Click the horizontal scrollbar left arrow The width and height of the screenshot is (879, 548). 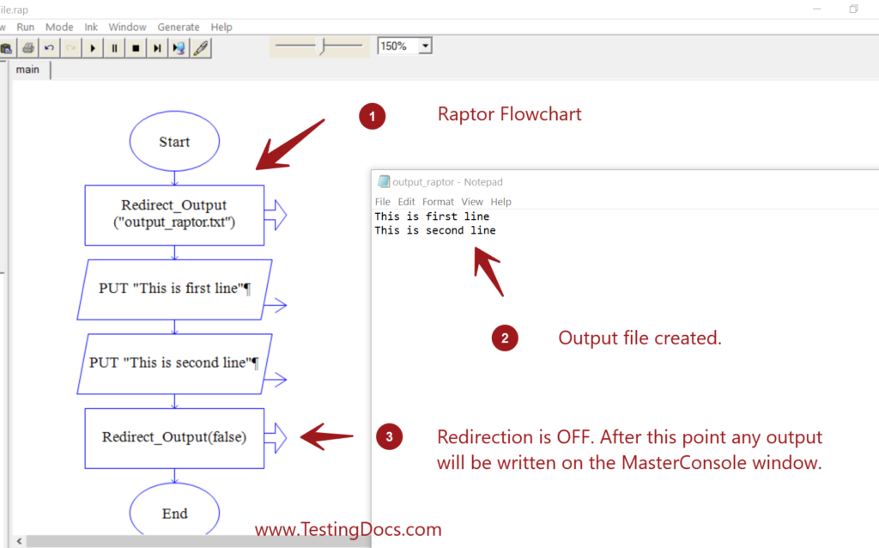tap(20, 541)
